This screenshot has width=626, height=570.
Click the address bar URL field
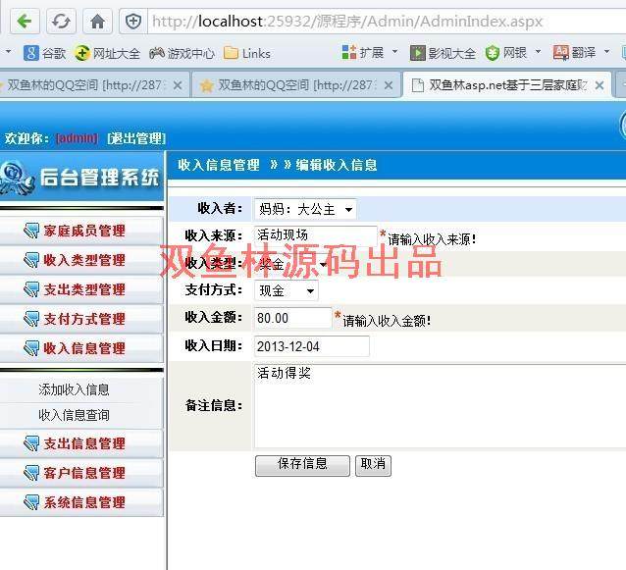[x=386, y=22]
